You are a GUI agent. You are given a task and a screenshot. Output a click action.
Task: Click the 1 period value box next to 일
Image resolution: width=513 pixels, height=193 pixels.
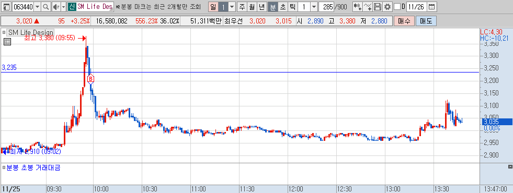[x=223, y=7]
